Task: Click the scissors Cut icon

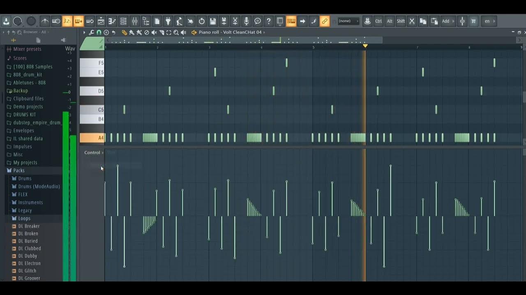Action: pyautogui.click(x=412, y=21)
